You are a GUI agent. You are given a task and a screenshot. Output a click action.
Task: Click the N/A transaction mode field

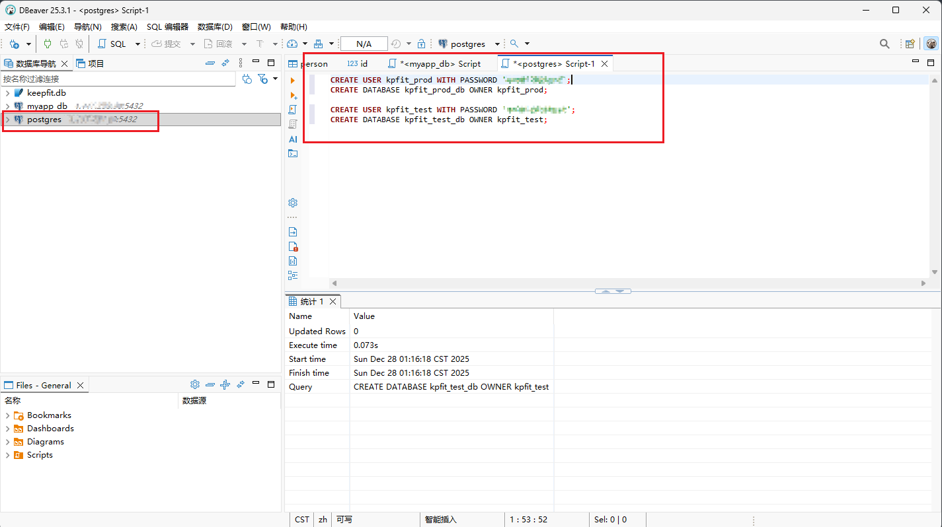364,44
